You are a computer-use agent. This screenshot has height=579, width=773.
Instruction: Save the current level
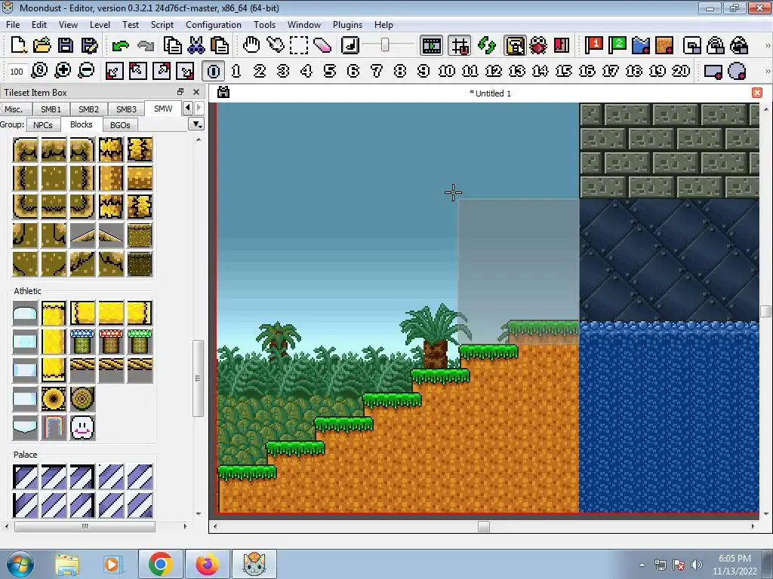point(66,46)
